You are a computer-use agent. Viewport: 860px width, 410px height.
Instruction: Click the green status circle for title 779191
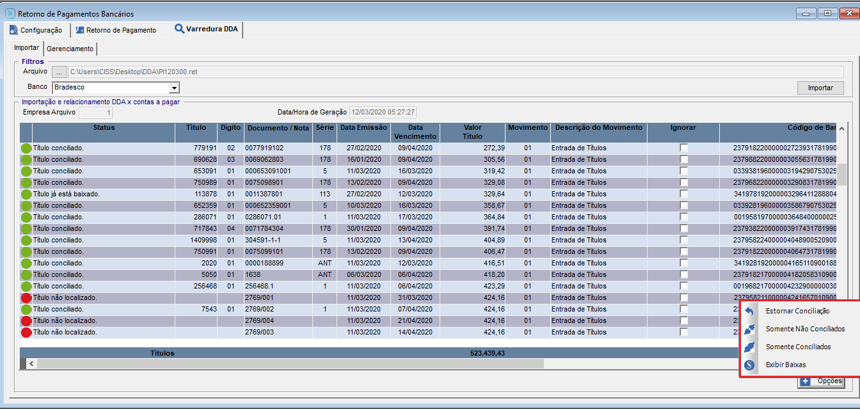[26, 148]
